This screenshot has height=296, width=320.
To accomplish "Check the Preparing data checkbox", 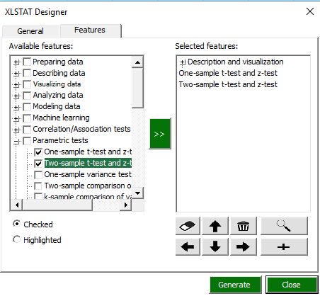I will pos(27,62).
